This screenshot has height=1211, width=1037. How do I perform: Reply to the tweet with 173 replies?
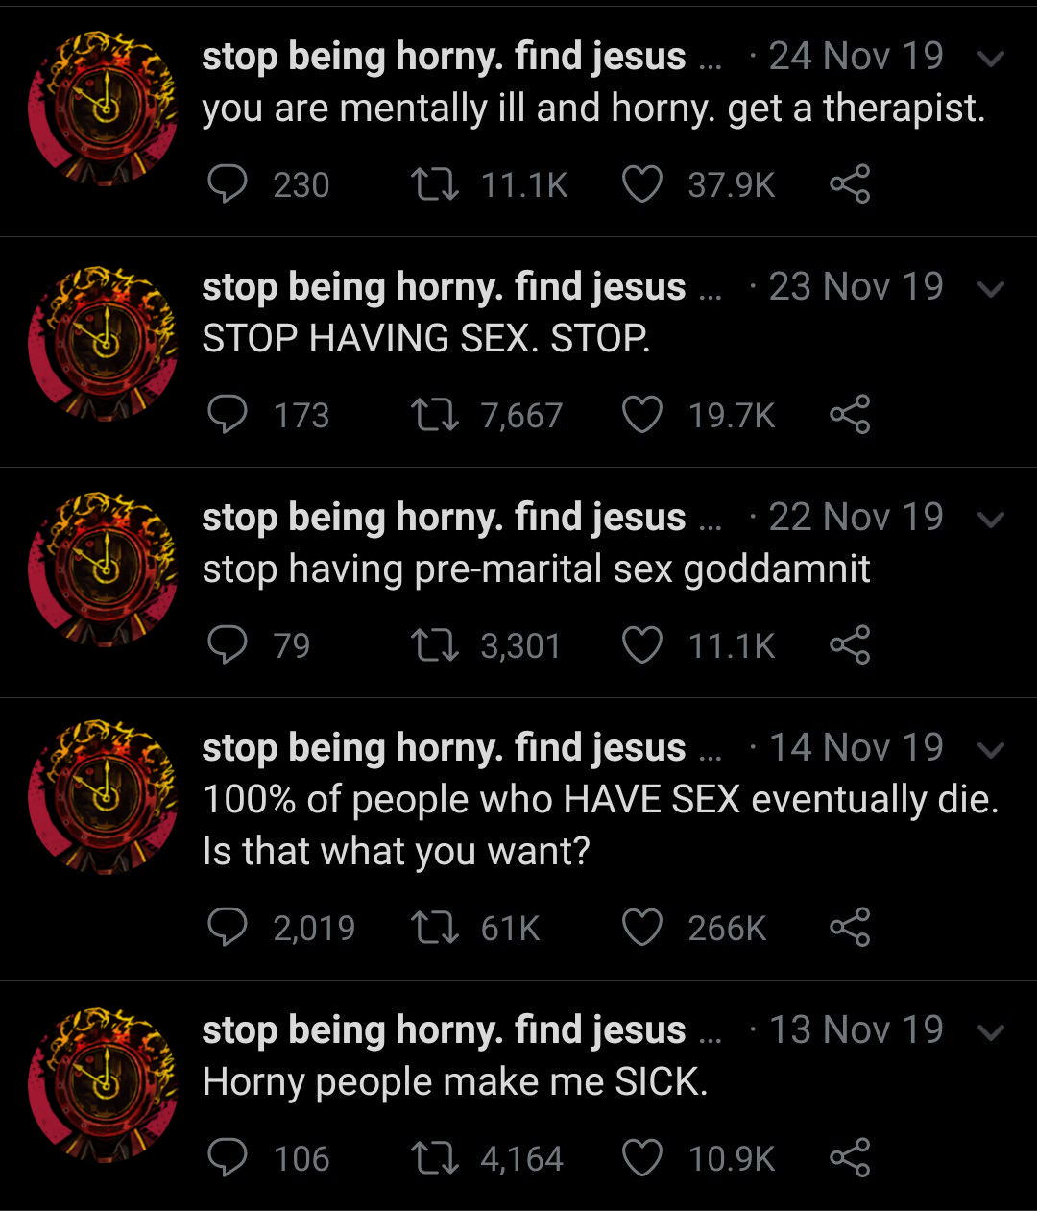click(228, 414)
